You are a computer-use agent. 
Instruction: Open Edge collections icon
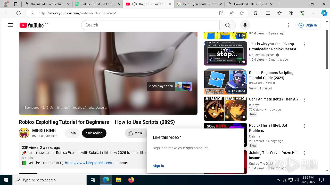(291, 13)
